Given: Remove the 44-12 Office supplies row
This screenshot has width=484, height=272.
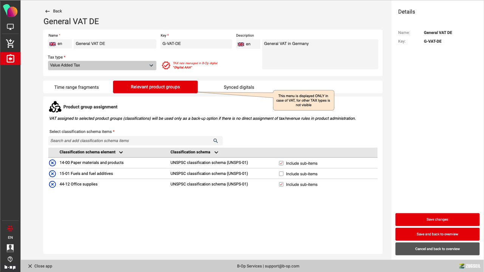Looking at the screenshot, I should coord(53,184).
